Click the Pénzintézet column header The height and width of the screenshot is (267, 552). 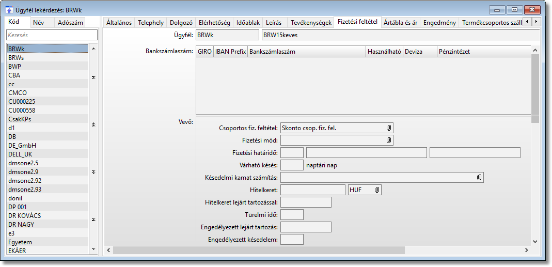pos(484,52)
